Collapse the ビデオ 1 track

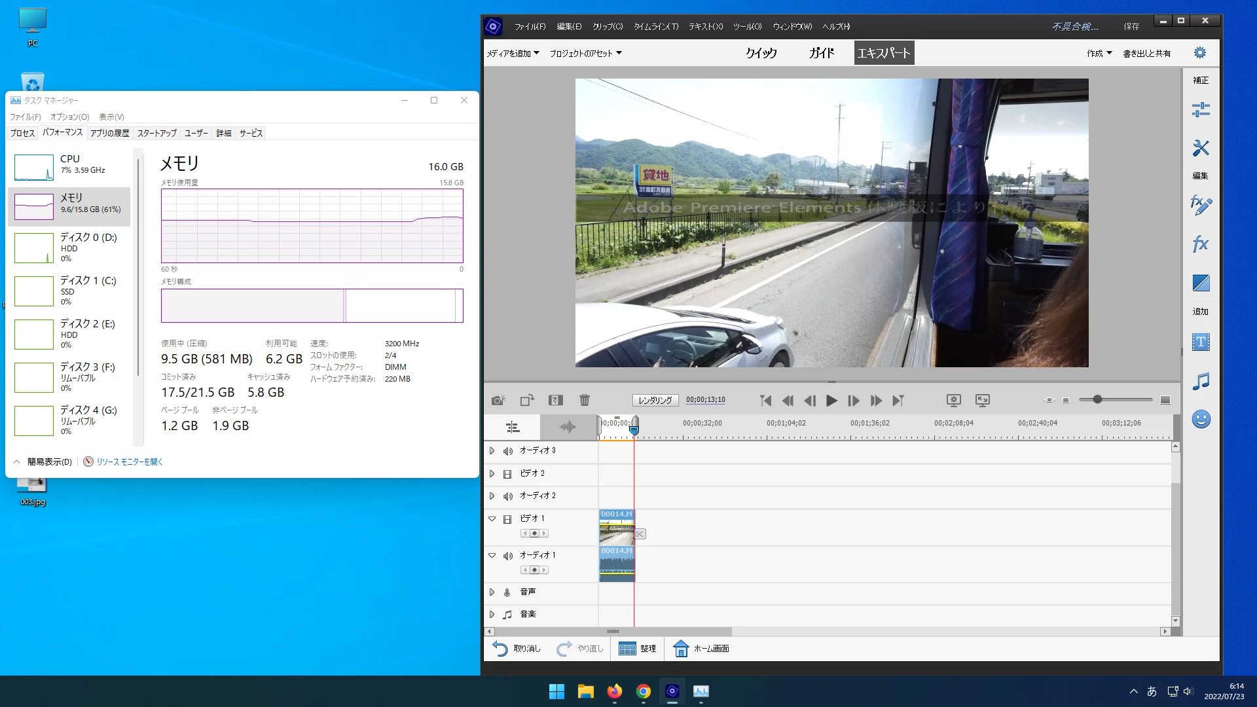[492, 518]
